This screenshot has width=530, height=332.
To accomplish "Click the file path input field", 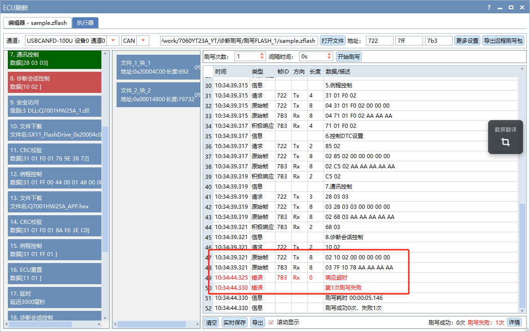I will coord(239,40).
